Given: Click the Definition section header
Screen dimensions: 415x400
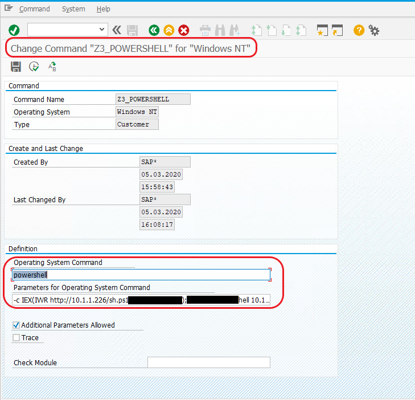Looking at the screenshot, I should [23, 249].
